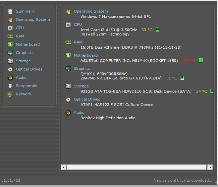This screenshot has width=218, height=187.
Task: Click the Graphics monitor icon in summary panel
Action: (x=68, y=69)
